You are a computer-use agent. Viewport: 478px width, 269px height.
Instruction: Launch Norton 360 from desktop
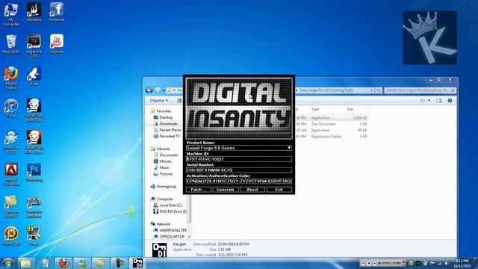coord(11,236)
